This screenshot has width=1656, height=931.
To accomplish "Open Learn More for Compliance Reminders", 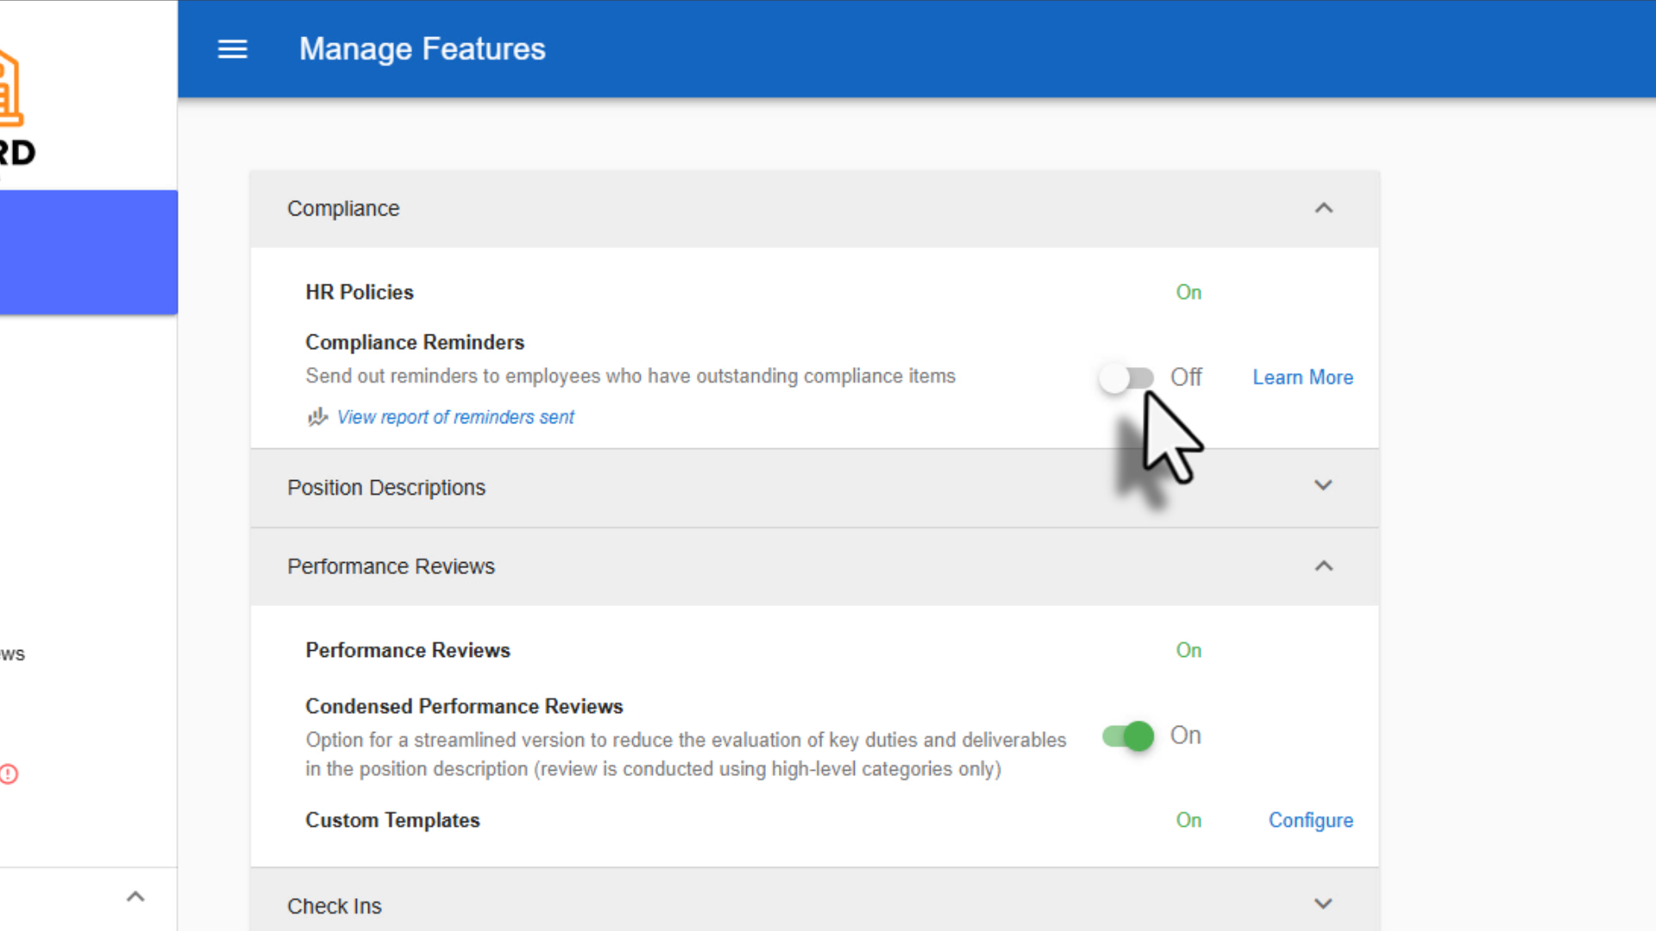I will [1302, 378].
